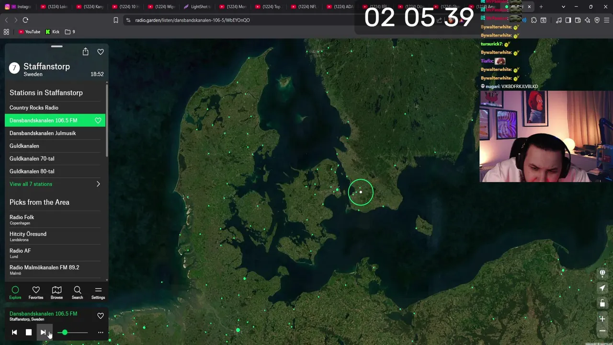
Task: Switch to the LightShot browser tab
Action: pos(197,7)
